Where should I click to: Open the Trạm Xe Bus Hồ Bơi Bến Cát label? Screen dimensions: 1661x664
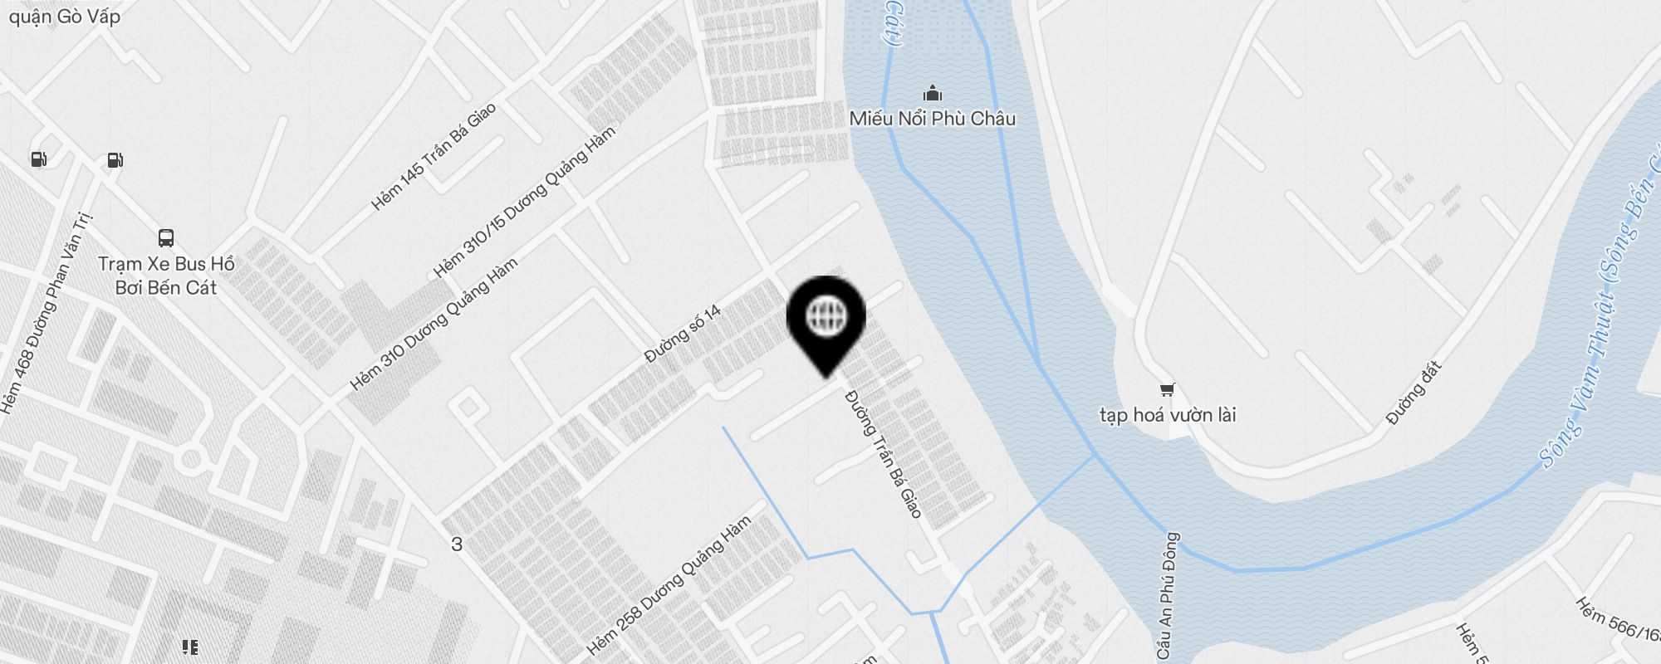tap(166, 276)
